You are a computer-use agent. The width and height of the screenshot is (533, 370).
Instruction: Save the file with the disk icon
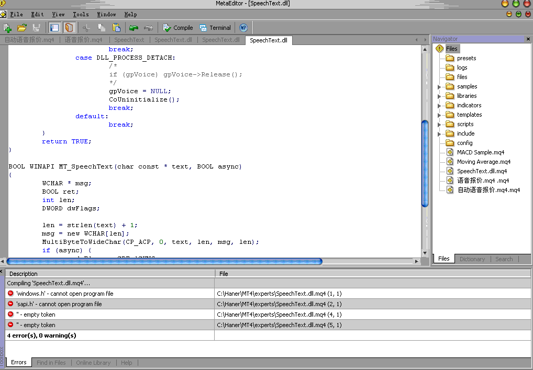[36, 28]
